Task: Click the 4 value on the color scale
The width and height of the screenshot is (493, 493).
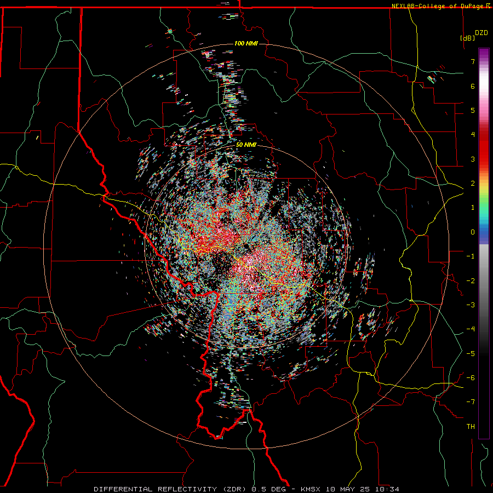Action: 473,135
